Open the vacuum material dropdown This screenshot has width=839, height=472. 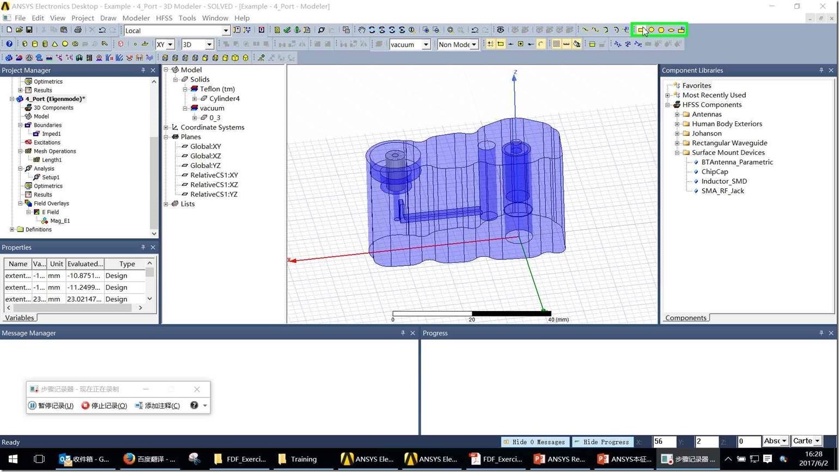coord(425,45)
